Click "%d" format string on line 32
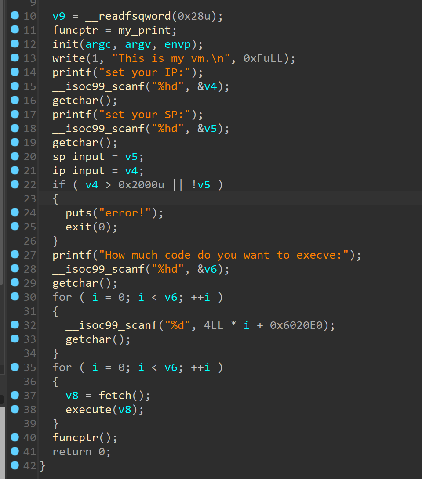The height and width of the screenshot is (479, 422). pos(177,325)
